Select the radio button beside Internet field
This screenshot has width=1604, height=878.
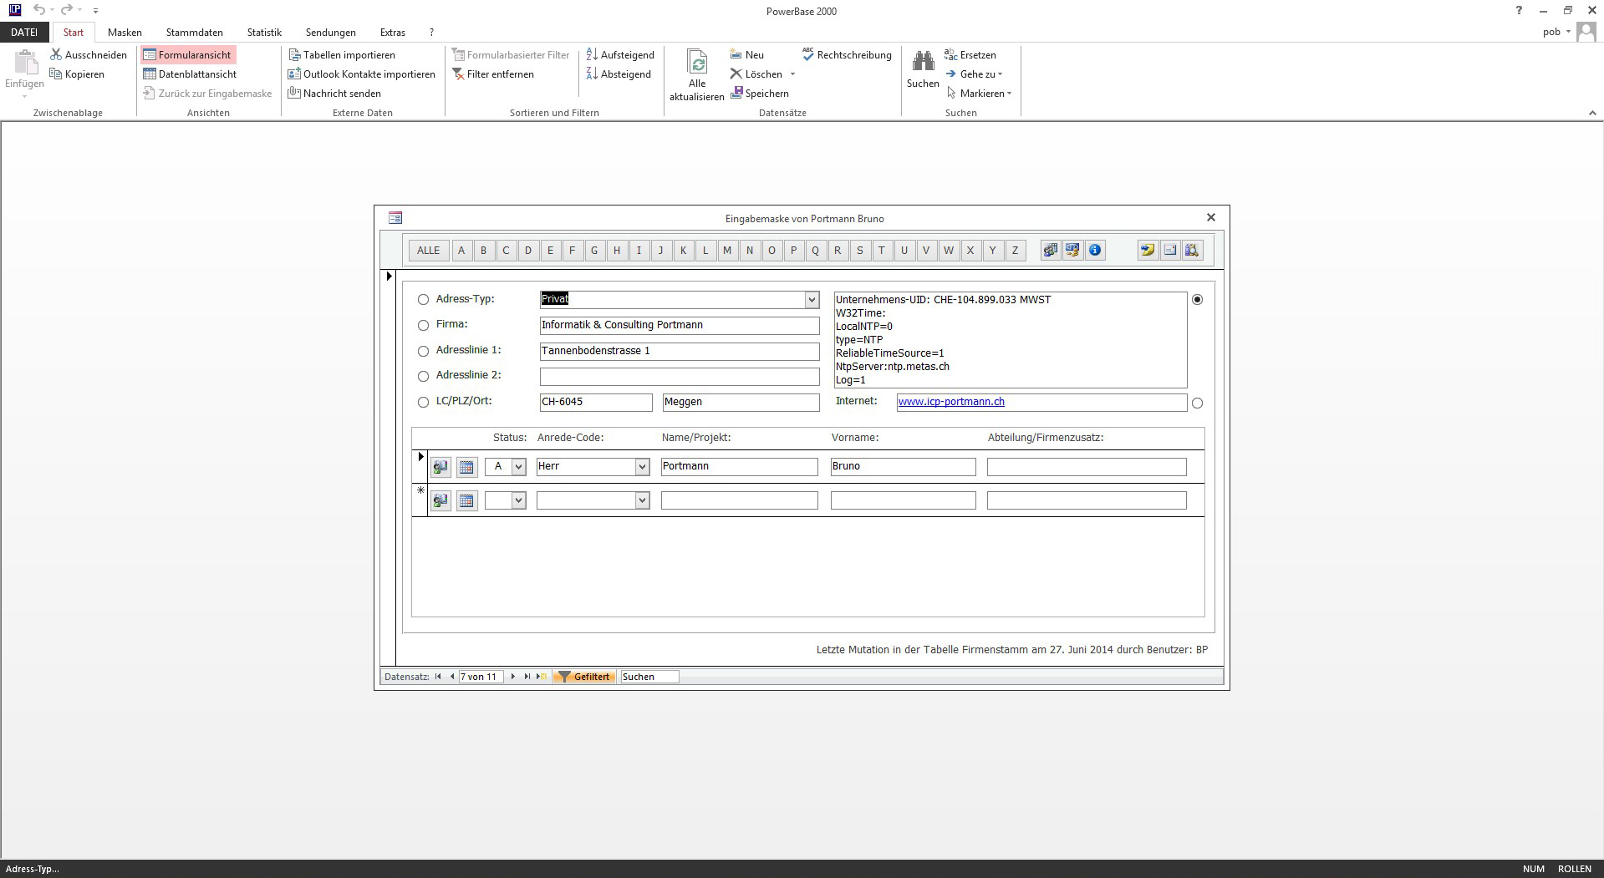[1197, 403]
